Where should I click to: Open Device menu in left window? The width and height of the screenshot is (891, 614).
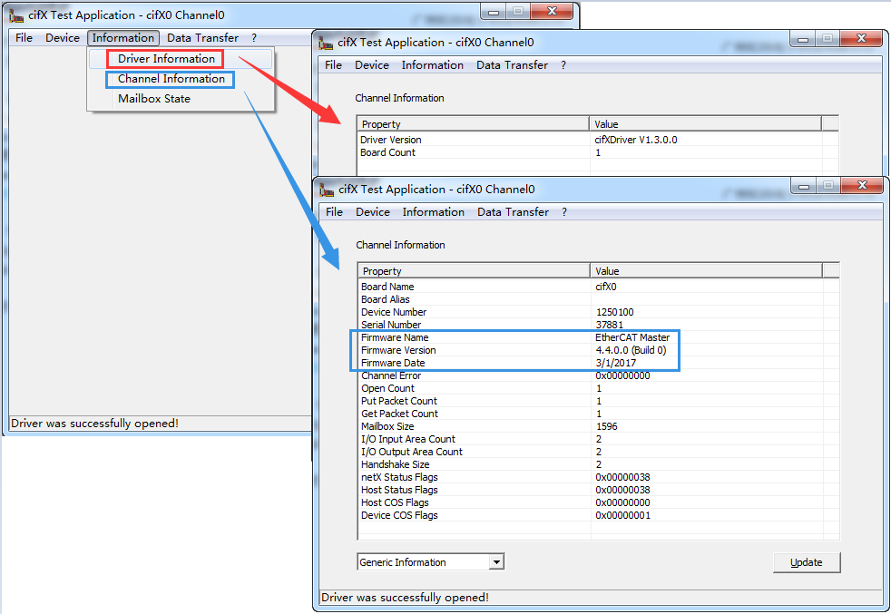coord(63,38)
